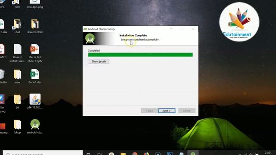
Task: Minimize the Android Studio Setup window
Action: (x=171, y=29)
